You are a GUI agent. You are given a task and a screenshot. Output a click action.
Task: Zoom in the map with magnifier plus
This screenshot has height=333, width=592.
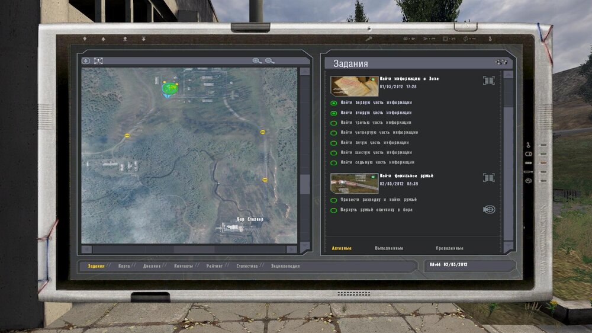coord(257,61)
